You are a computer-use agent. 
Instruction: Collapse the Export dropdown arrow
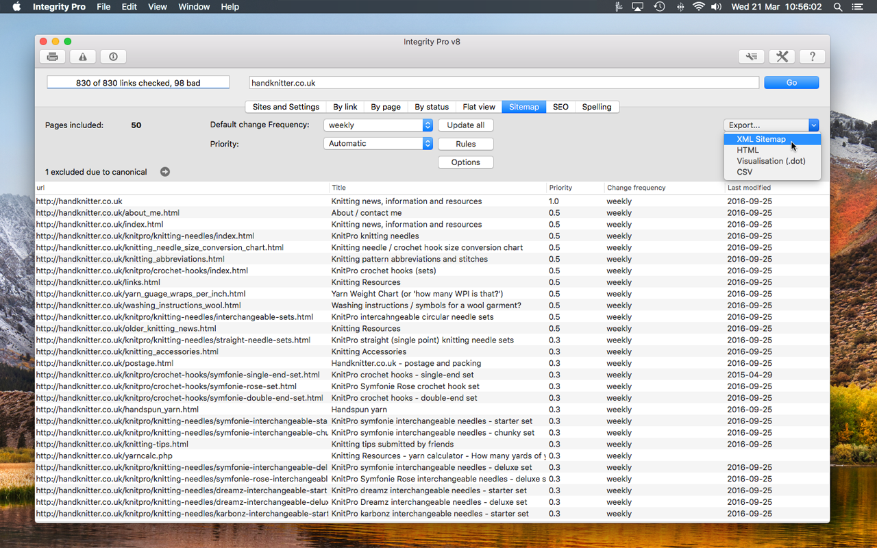(813, 125)
